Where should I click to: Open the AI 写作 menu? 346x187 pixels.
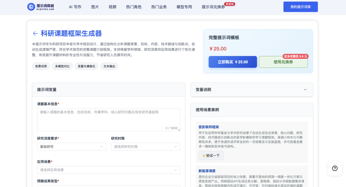click(75, 7)
